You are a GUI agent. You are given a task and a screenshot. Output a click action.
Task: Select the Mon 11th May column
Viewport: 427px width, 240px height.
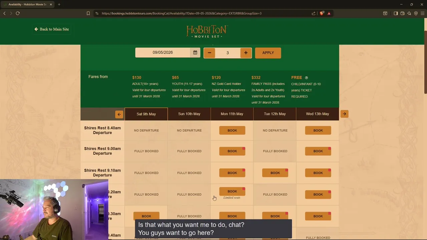coord(232,114)
